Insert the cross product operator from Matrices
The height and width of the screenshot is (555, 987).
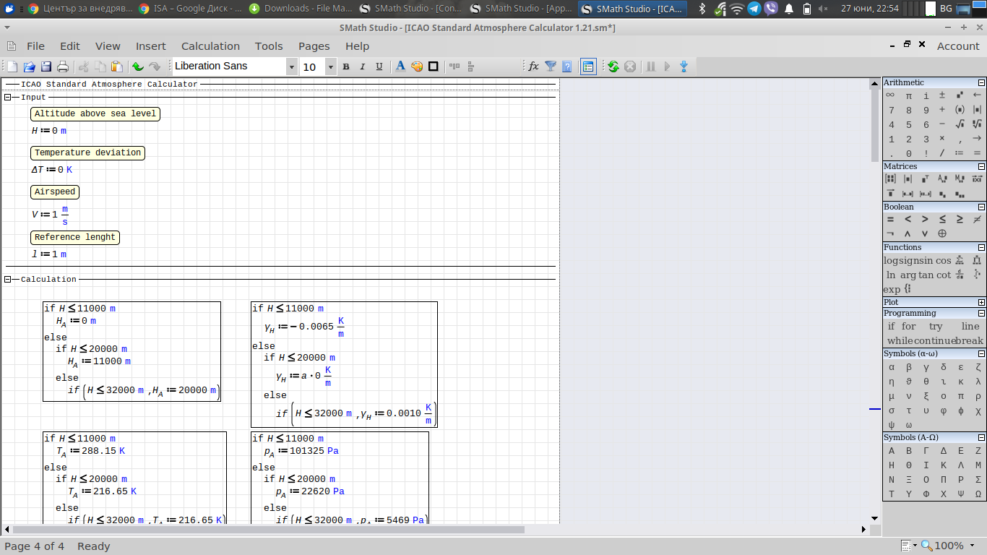978,179
